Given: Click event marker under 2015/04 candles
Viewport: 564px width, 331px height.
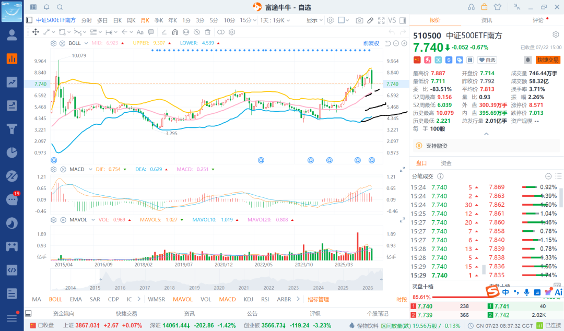Looking at the screenshot, I should (54, 160).
